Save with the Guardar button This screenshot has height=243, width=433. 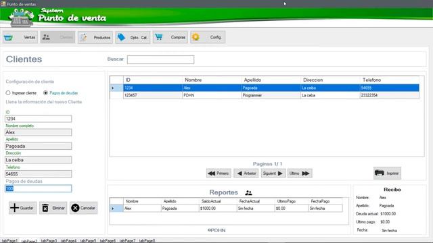tap(22, 208)
